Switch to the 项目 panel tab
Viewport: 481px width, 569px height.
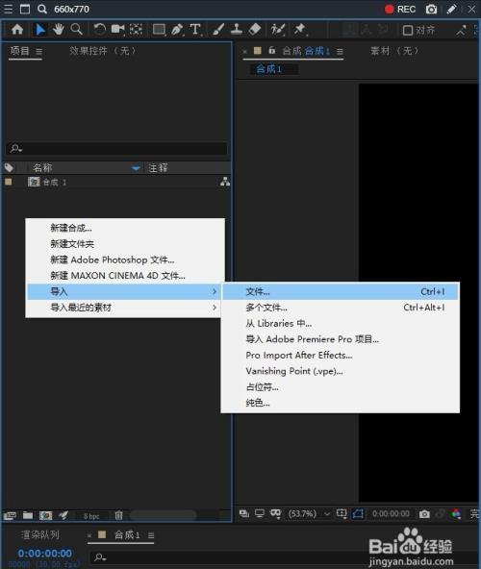[19, 51]
